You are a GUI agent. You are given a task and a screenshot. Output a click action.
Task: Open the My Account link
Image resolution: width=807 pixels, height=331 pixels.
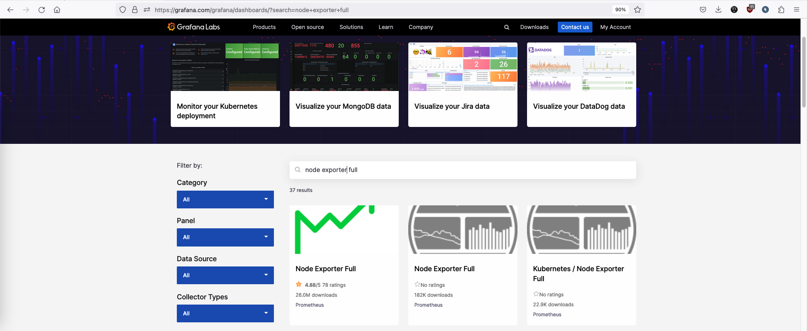(x=615, y=27)
